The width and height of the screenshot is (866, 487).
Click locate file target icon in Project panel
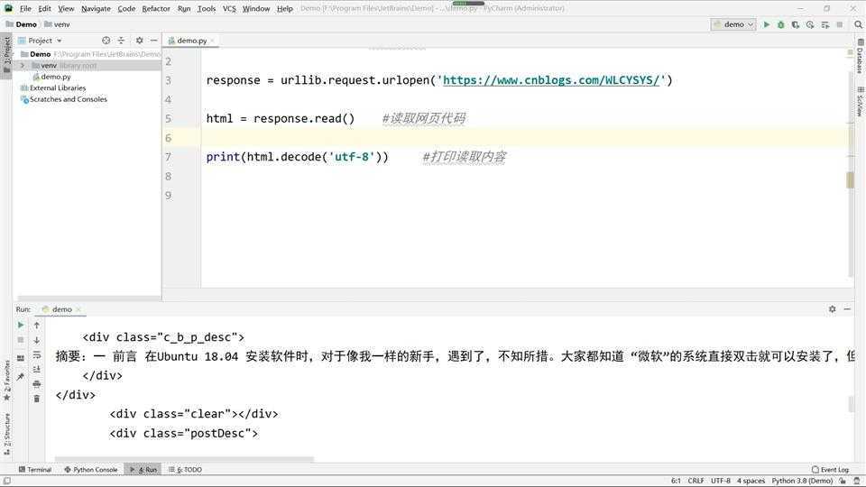106,41
